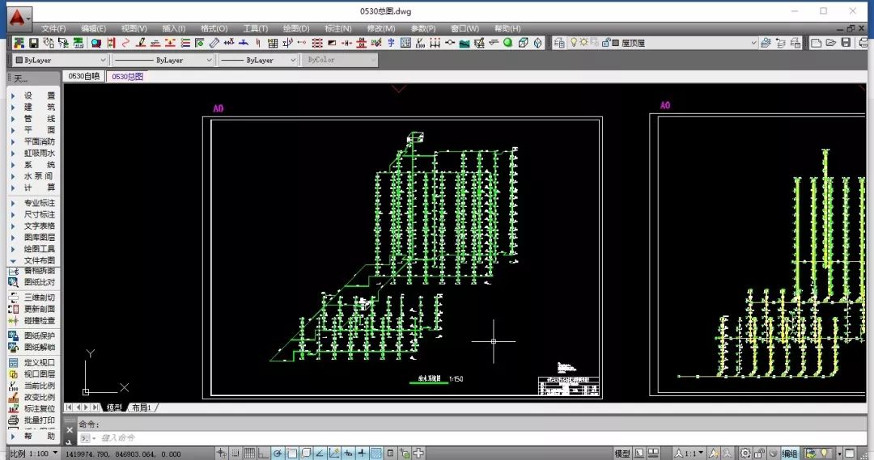The width and height of the screenshot is (874, 460).
Task: Open the 标注(N) menu
Action: click(337, 28)
